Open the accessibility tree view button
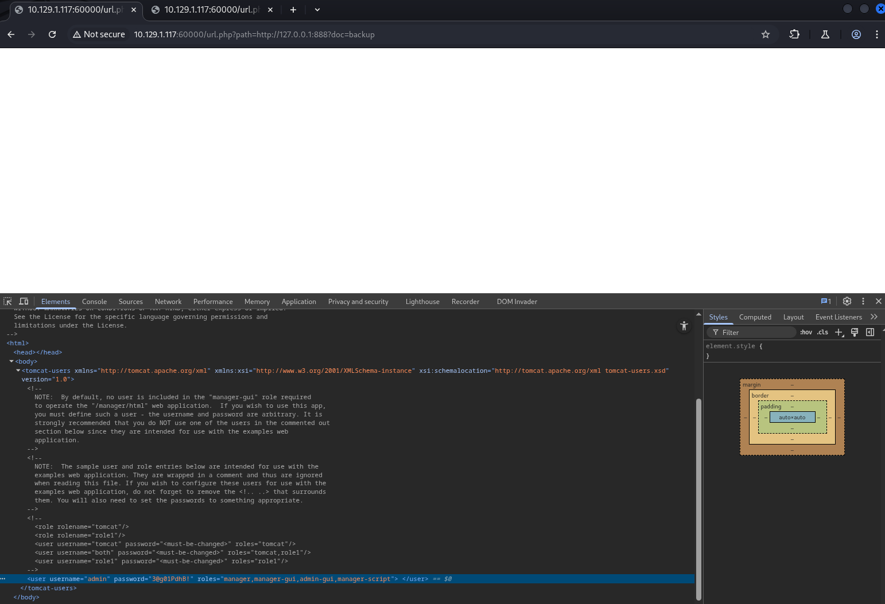The height and width of the screenshot is (604, 885). 684,326
